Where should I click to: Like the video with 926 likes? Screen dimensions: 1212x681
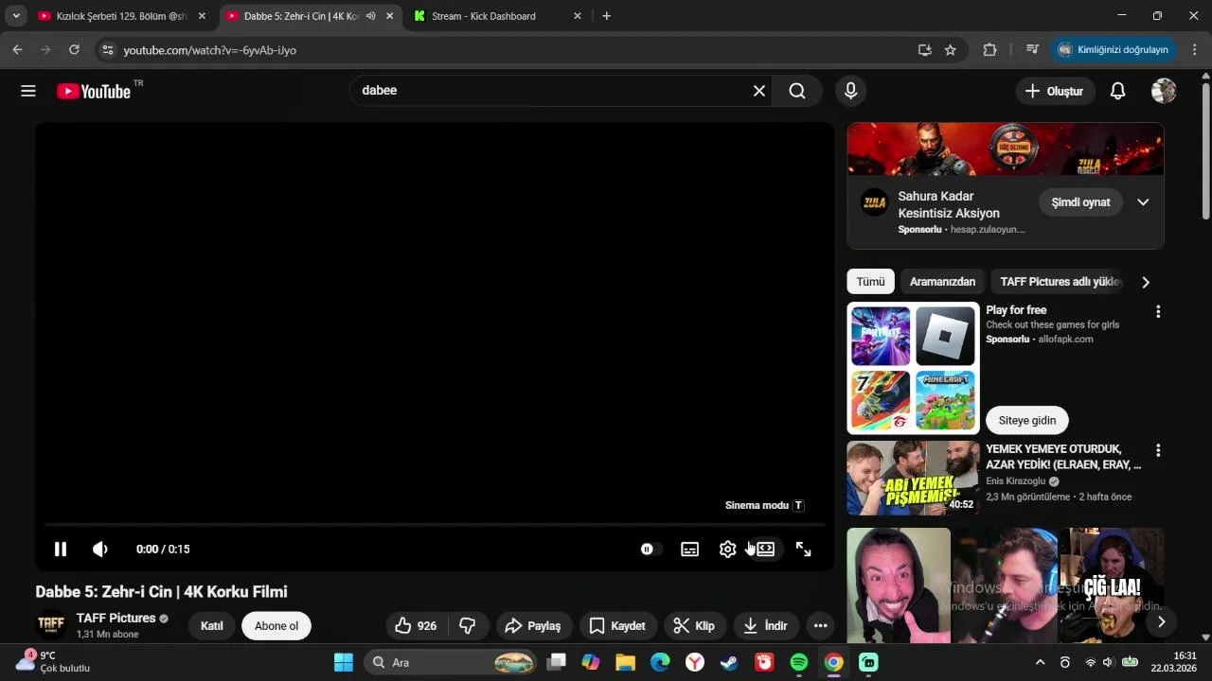[417, 625]
